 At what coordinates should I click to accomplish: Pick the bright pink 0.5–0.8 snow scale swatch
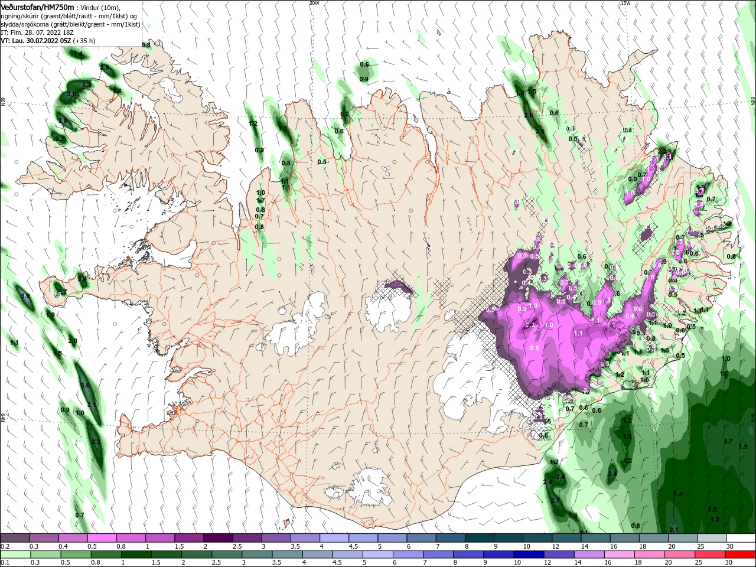coord(102,538)
